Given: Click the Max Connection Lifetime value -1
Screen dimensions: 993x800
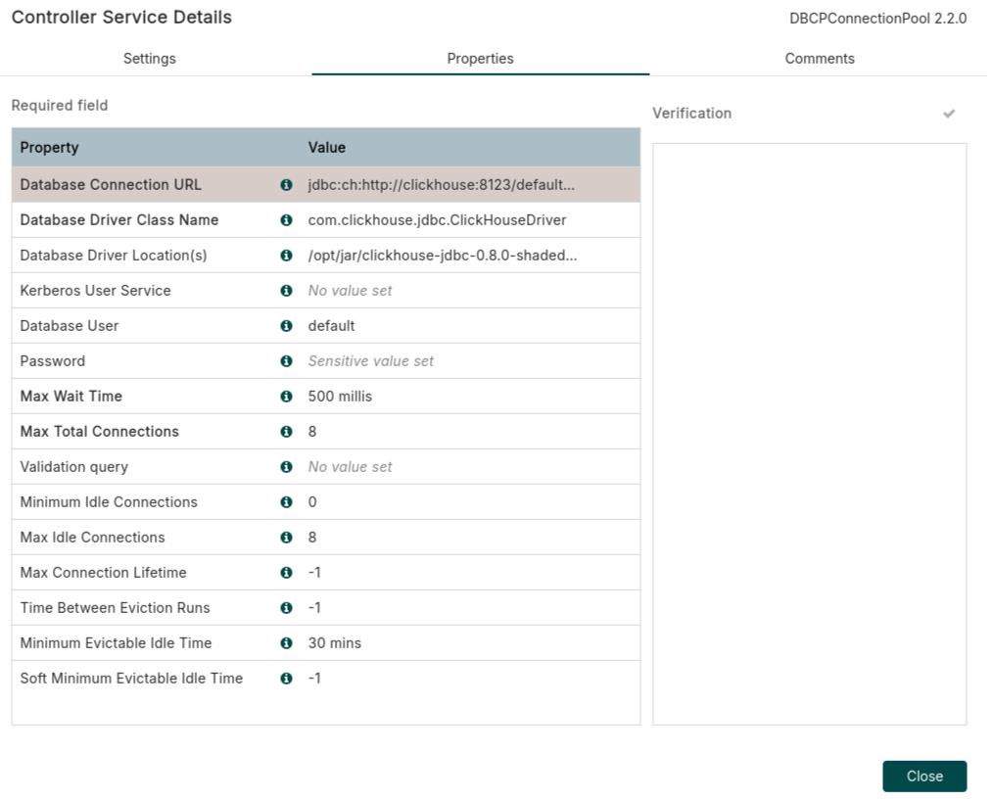Looking at the screenshot, I should 314,573.
